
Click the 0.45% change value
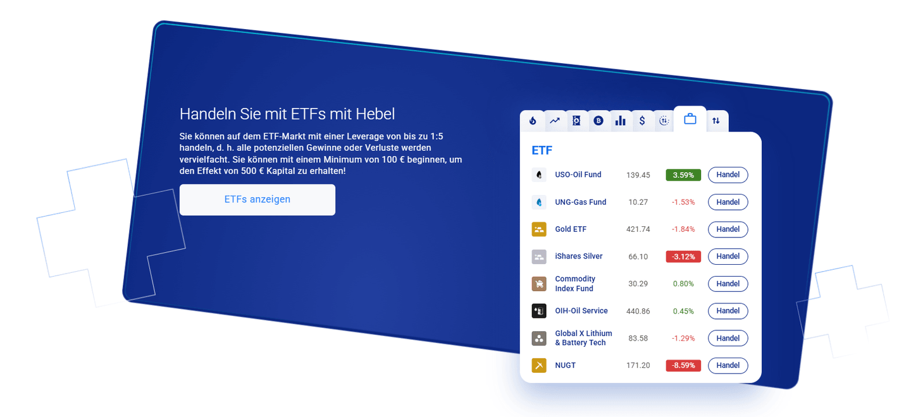point(683,311)
